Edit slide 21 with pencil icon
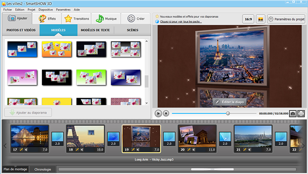Viewport: 308px width, 174px height. [245, 149]
